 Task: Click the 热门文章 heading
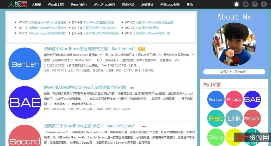click(212, 85)
